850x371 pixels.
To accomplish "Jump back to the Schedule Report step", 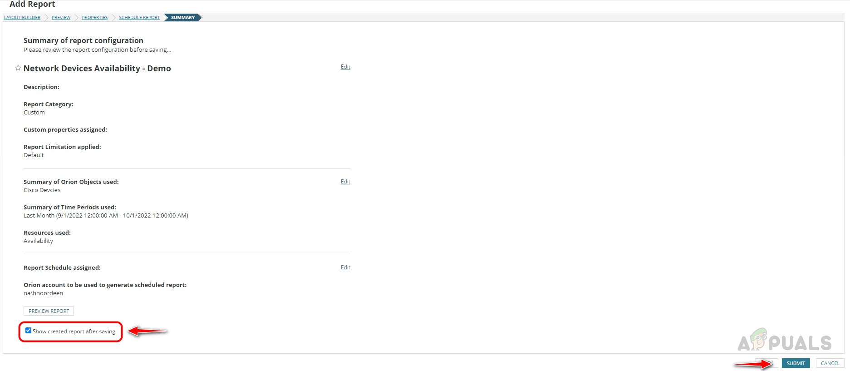I will 139,18.
